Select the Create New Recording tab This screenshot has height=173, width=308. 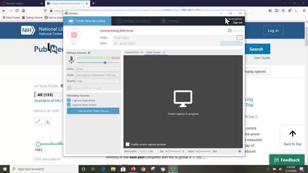87,21
